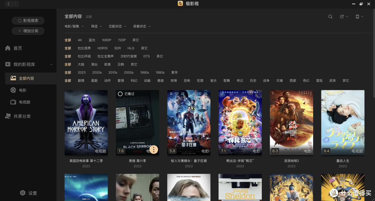Select 电视剧 in sidebar

coord(25,102)
